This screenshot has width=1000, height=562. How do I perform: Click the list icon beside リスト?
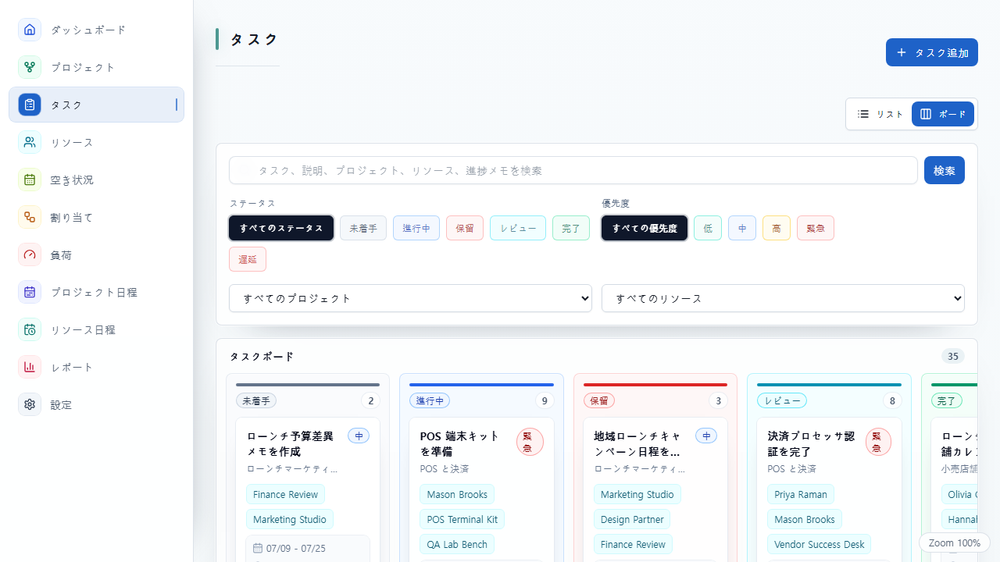(863, 114)
